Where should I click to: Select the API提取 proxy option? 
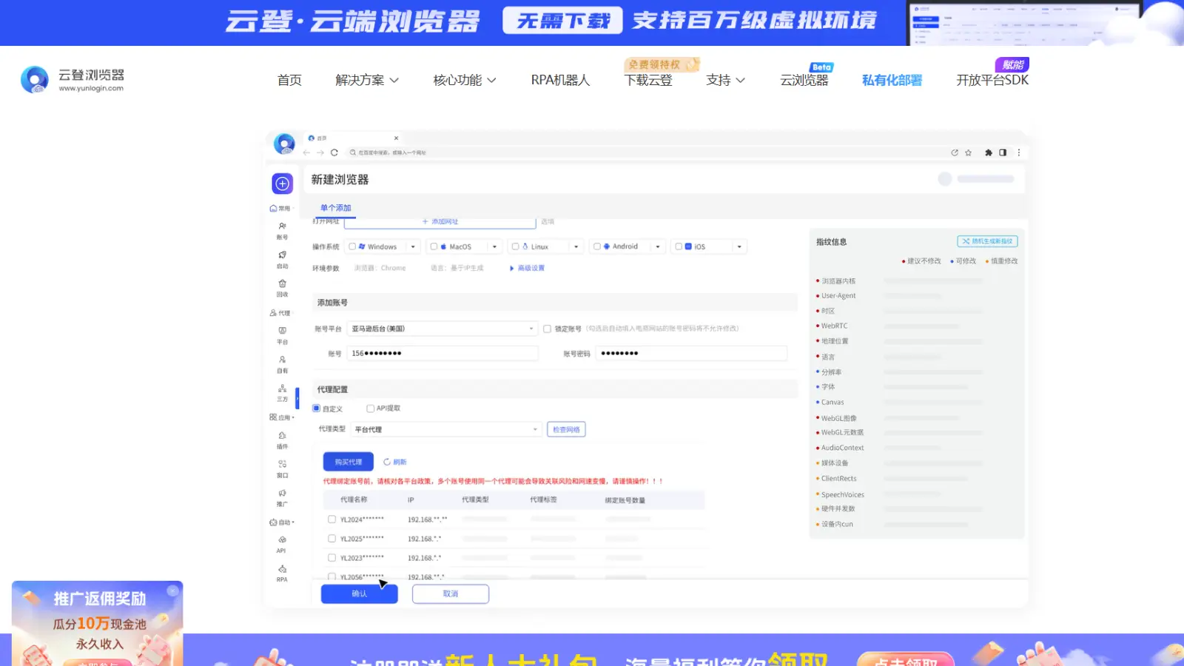point(370,408)
